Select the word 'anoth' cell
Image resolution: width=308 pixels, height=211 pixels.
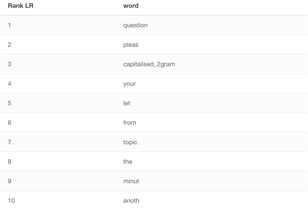click(131, 200)
